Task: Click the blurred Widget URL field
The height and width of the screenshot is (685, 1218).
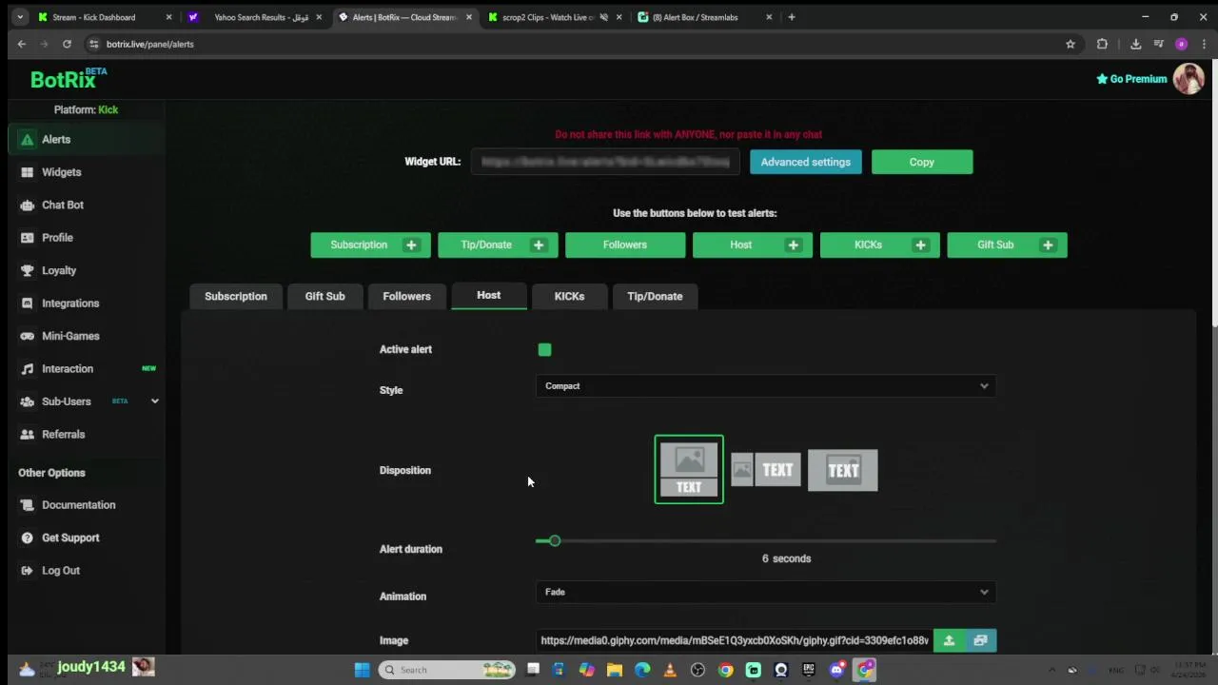Action: click(x=605, y=162)
